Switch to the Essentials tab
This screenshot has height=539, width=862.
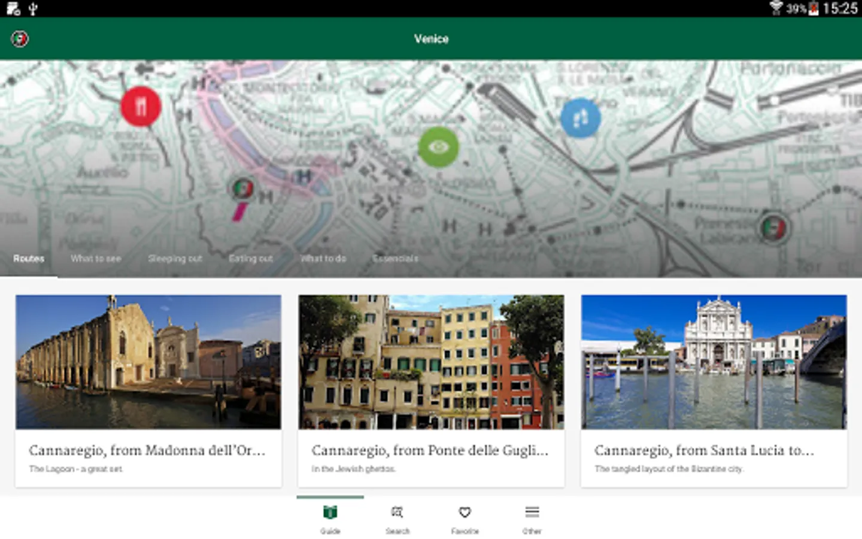coord(395,259)
